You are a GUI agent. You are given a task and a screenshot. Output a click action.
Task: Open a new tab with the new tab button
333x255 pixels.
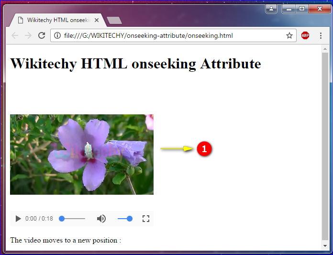click(x=114, y=20)
